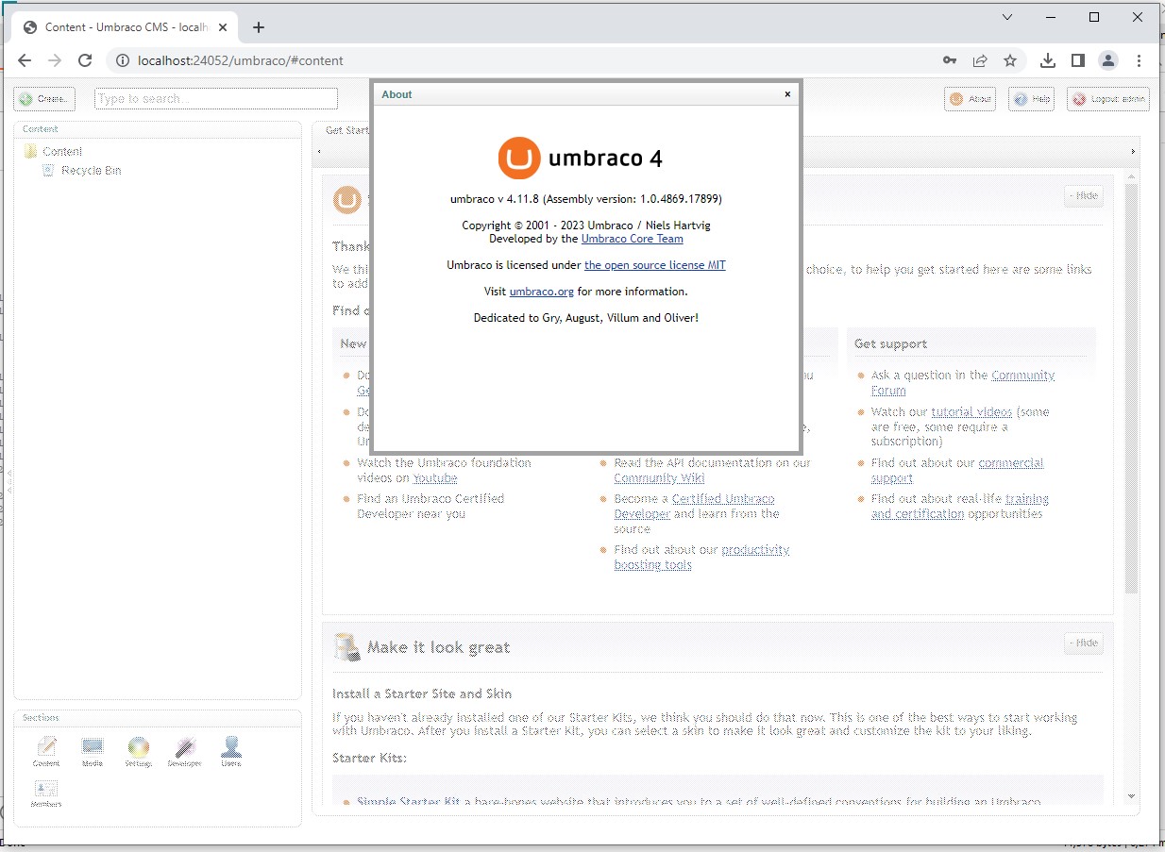Click the 'Make it look great' heading
Viewport: 1165px width, 852px height.
pos(438,647)
